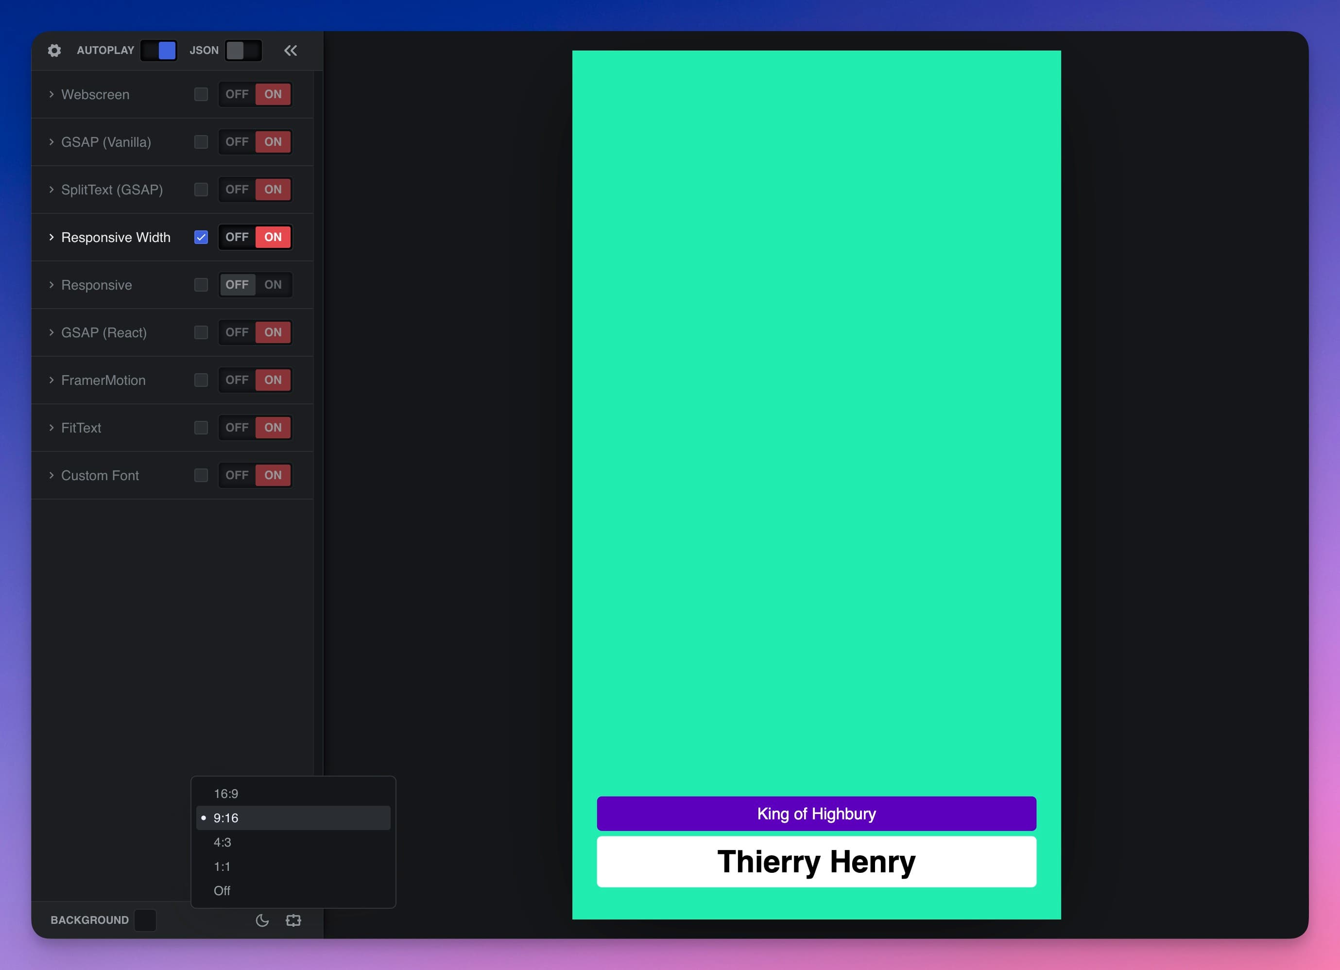Toggle dark mode moon icon
Screen dimensions: 1340x970
[262, 920]
